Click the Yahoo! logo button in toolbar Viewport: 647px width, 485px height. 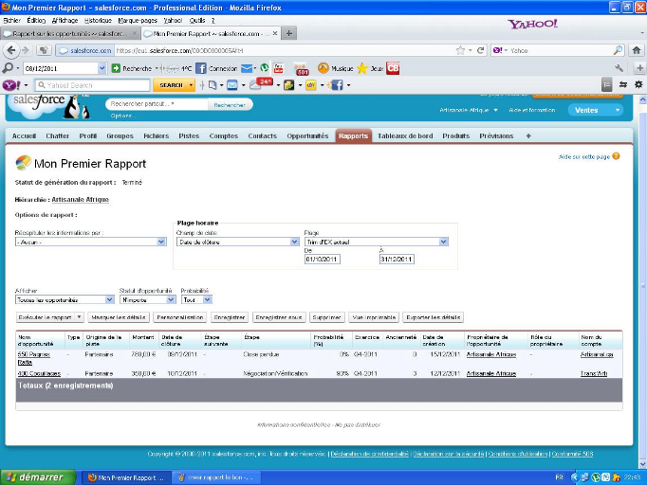tap(11, 85)
